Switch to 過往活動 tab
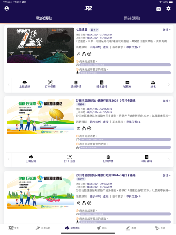176x235 pixels. [x=132, y=18]
